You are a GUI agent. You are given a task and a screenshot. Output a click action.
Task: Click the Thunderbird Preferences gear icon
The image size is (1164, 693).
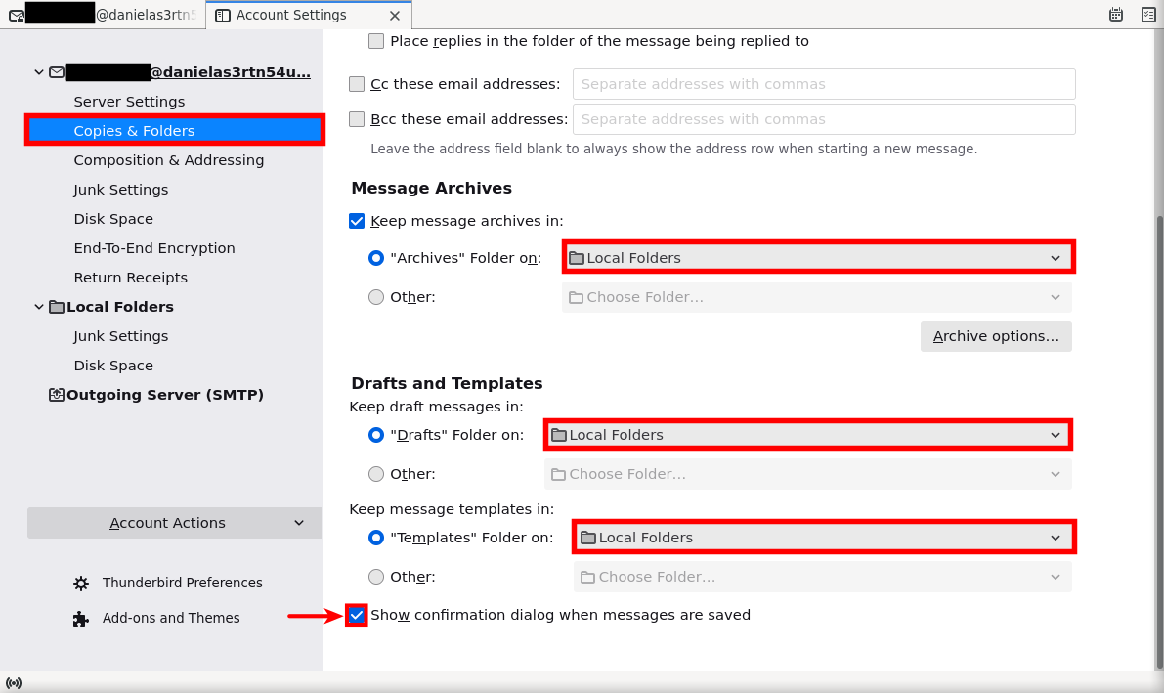pos(81,583)
